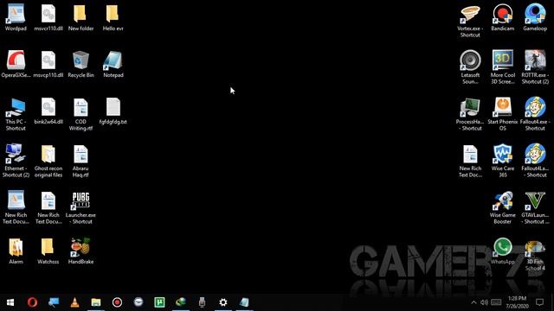Launch the Fallout4.exe - Shortcut
The height and width of the screenshot is (311, 554).
click(535, 114)
